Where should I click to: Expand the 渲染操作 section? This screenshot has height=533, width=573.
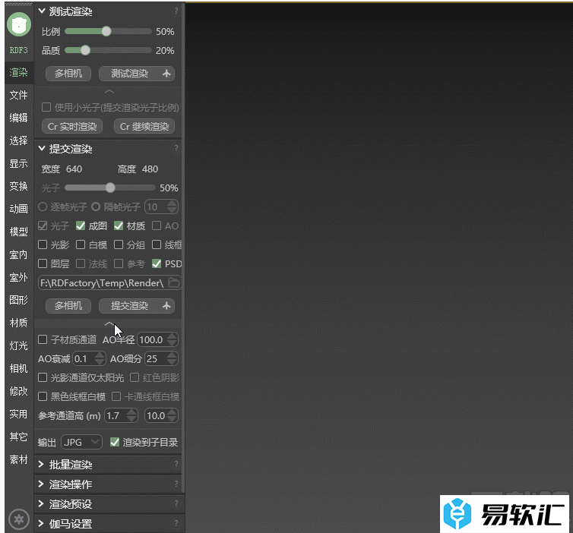pos(41,484)
